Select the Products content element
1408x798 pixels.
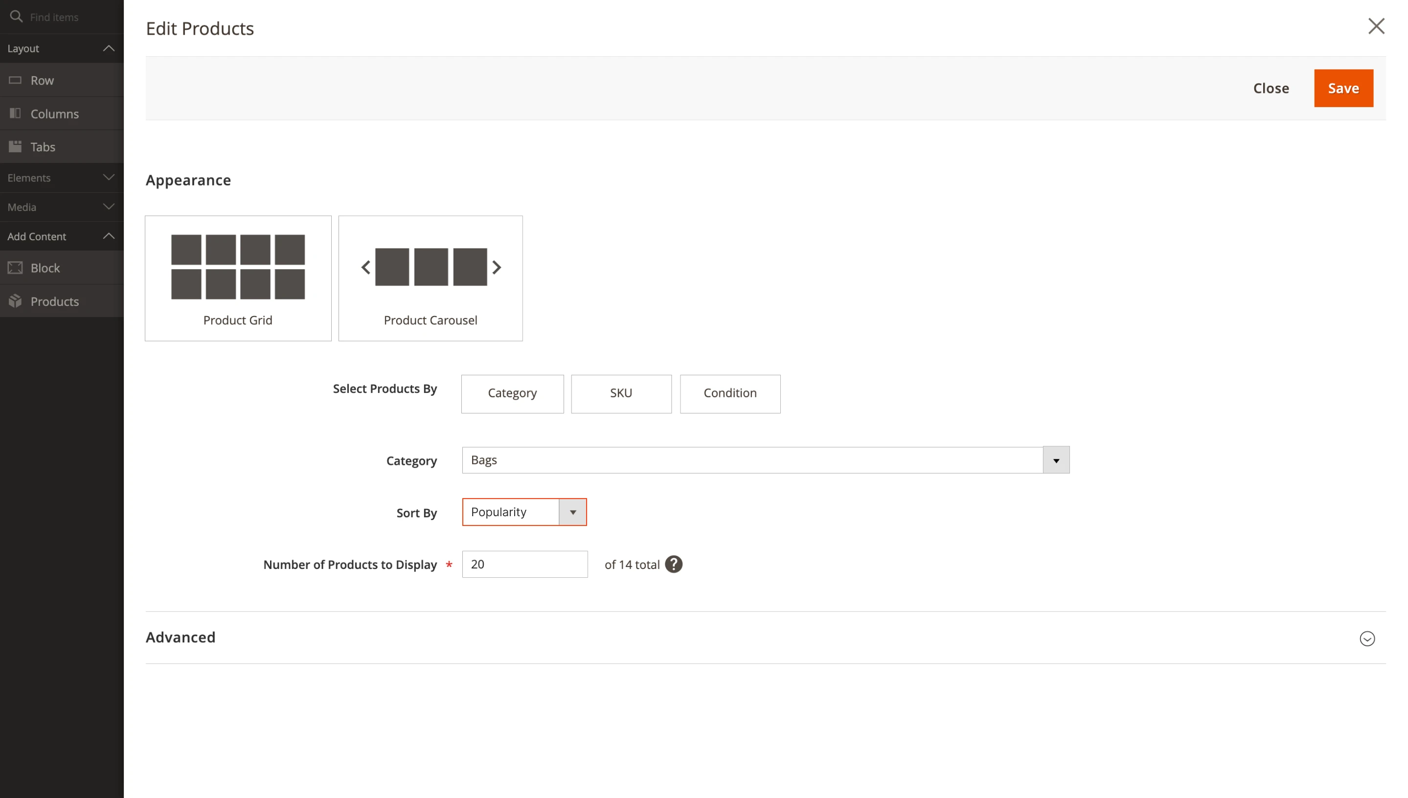click(x=55, y=301)
